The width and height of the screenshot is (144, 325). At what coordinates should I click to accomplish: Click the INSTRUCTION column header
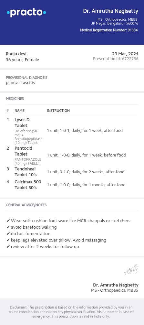point(58,111)
